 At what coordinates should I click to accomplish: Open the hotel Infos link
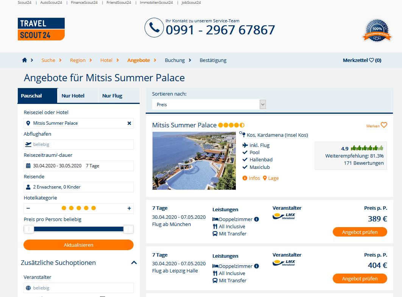[x=251, y=178]
